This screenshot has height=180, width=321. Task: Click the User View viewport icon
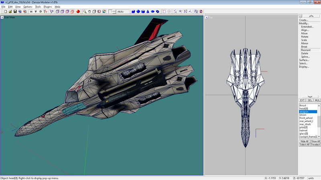coord(2,18)
